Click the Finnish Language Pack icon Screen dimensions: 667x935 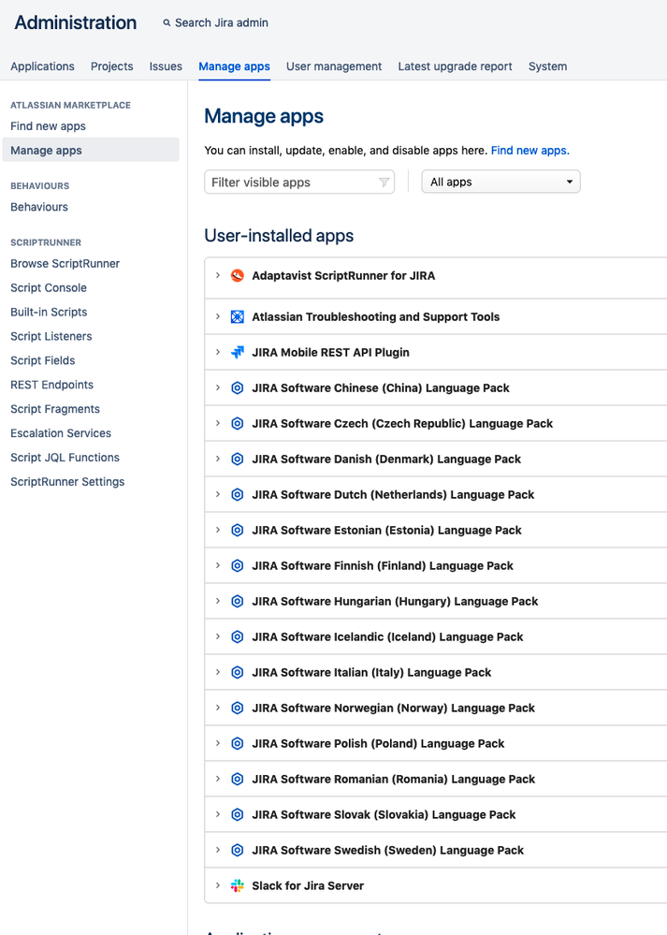pyautogui.click(x=238, y=566)
